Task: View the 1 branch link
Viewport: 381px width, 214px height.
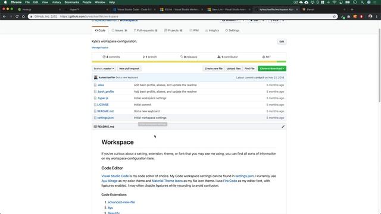Action: (x=149, y=57)
